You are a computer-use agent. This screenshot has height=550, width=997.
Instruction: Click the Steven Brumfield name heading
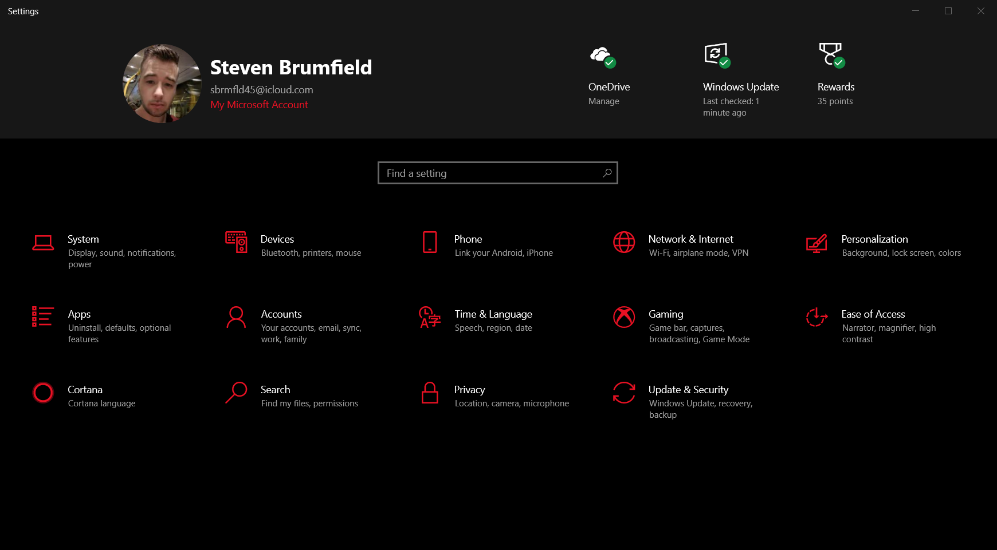[291, 68]
